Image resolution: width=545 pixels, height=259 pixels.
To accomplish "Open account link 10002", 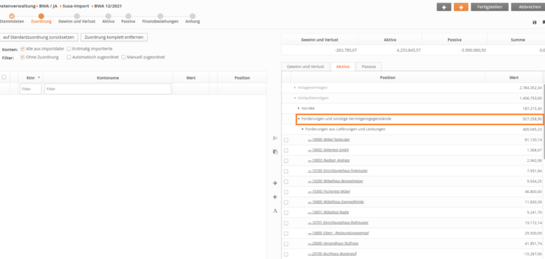I will [x=328, y=150].
